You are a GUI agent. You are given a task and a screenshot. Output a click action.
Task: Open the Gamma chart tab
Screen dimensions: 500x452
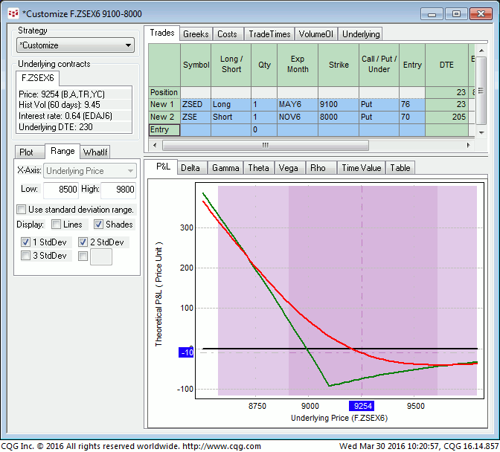225,168
